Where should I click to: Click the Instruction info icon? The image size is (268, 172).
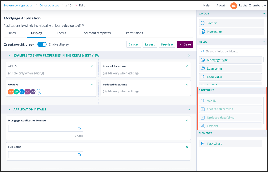[x=203, y=32]
